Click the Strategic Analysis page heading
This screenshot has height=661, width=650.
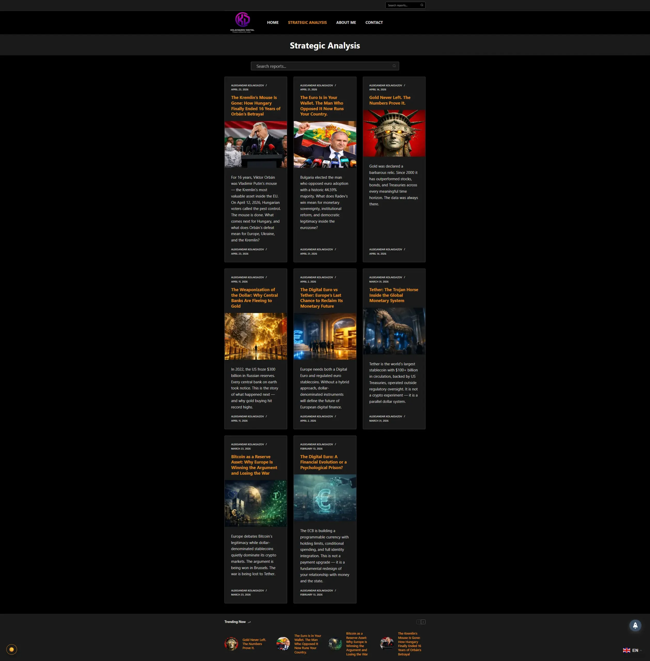coord(325,45)
